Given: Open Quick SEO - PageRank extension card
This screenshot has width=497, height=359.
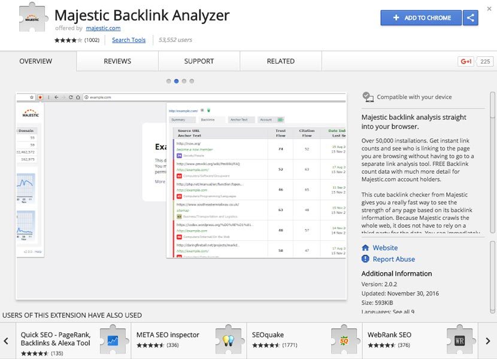Looking at the screenshot, I should pos(73,341).
